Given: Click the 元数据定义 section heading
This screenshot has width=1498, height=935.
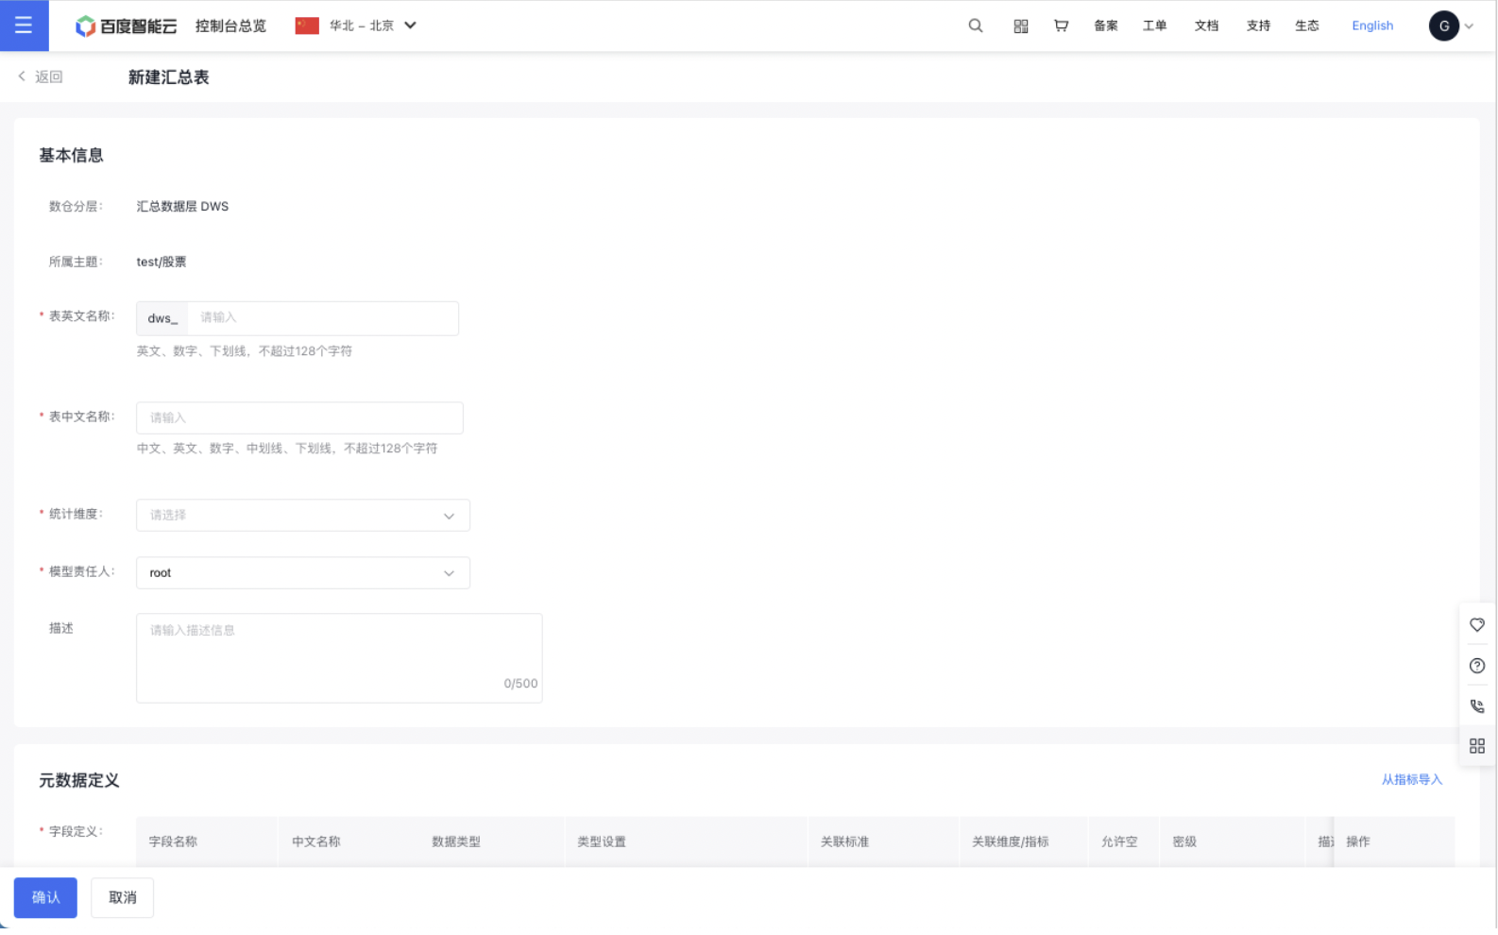Looking at the screenshot, I should tap(78, 781).
